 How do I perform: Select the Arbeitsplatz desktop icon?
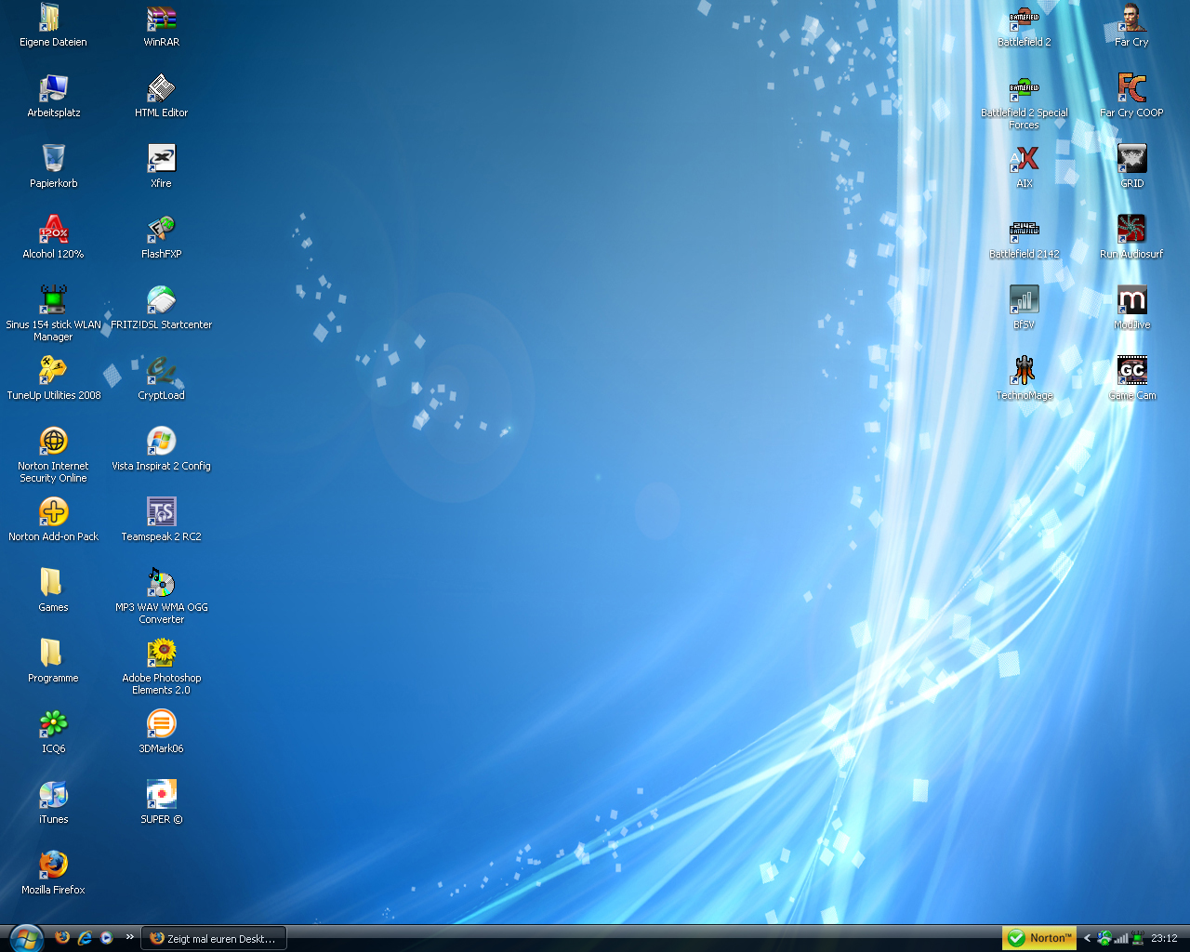click(53, 89)
